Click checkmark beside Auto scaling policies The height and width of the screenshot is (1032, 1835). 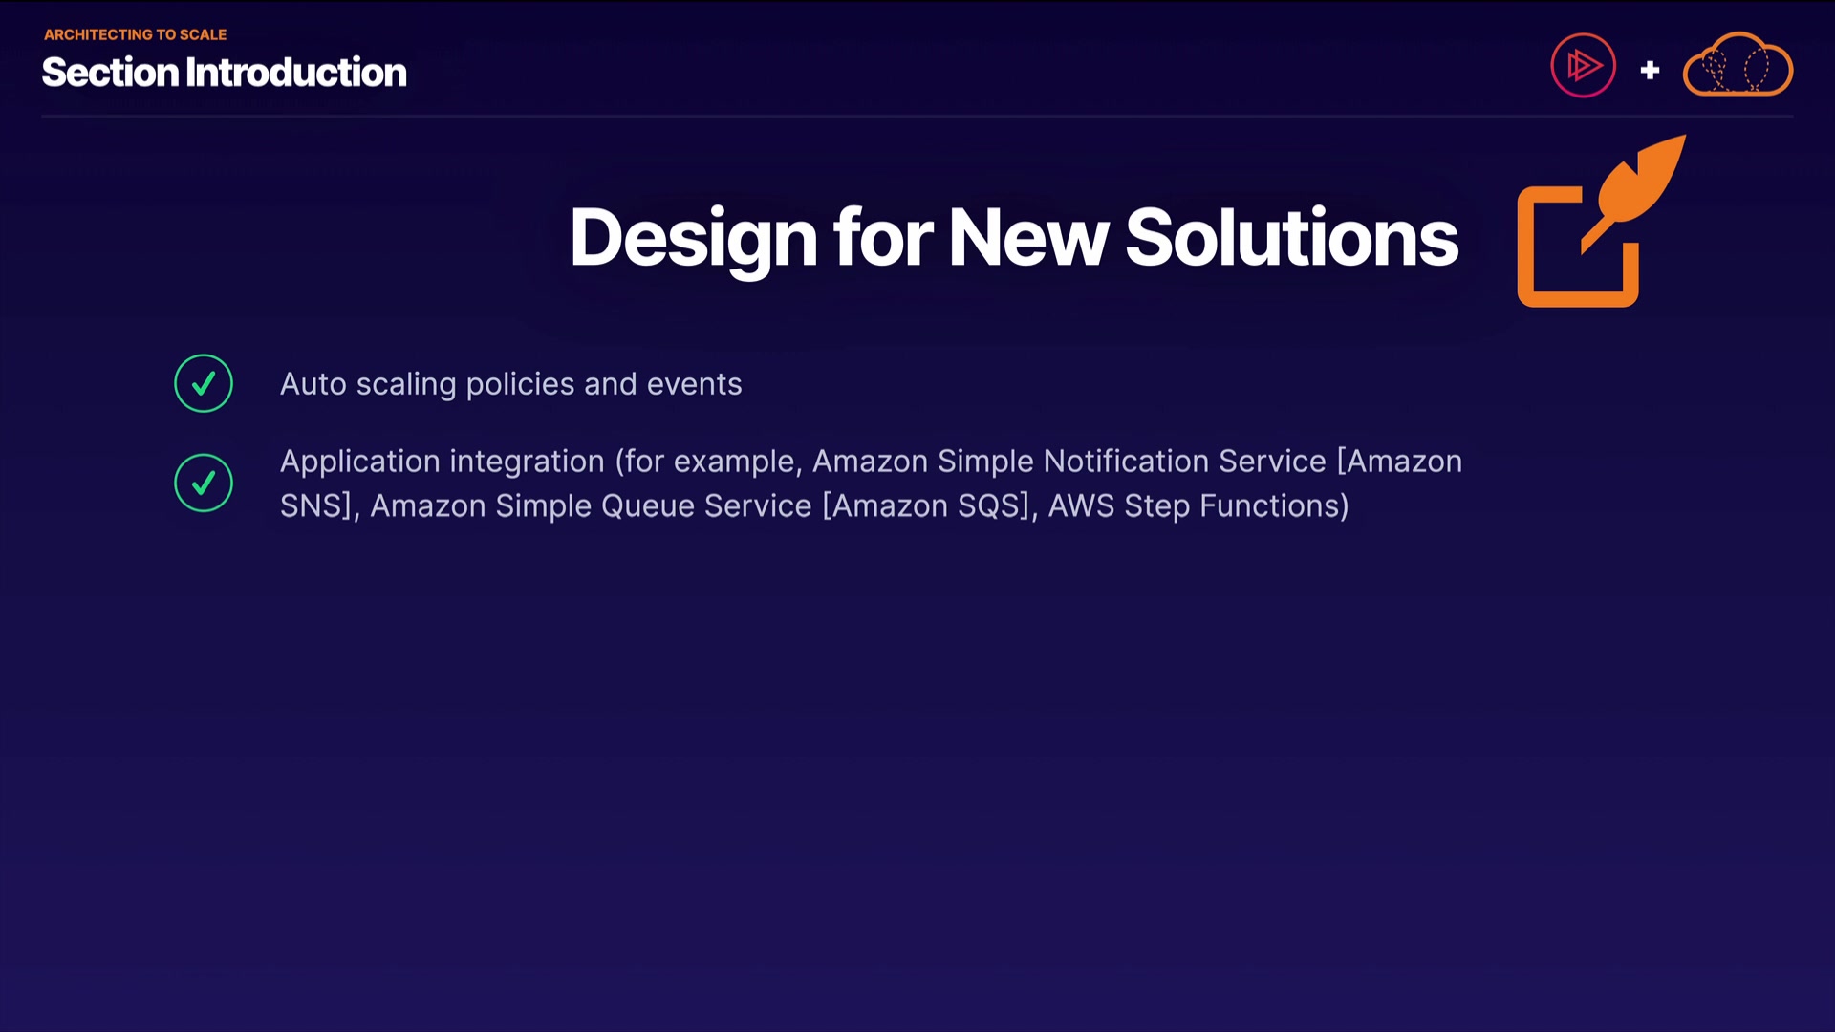204,384
